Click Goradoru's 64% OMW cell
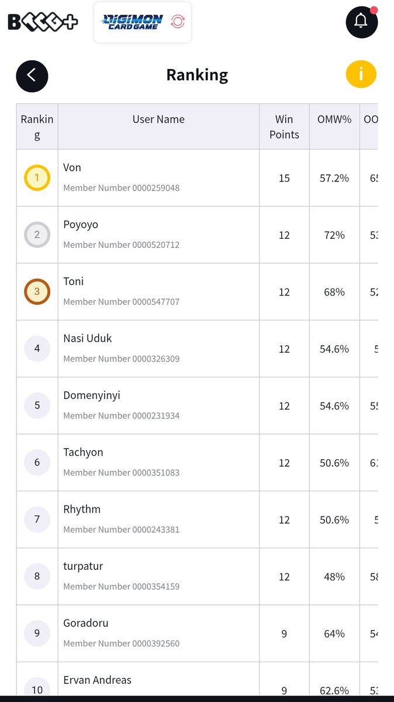The image size is (394, 702). [x=334, y=634]
